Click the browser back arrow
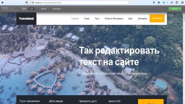The height and width of the screenshot is (104, 185). pyautogui.click(x=27, y=2)
